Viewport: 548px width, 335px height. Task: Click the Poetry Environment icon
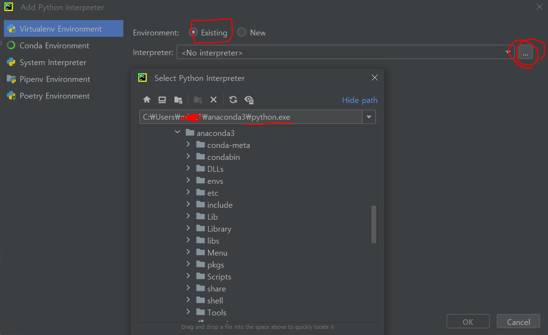pos(11,96)
